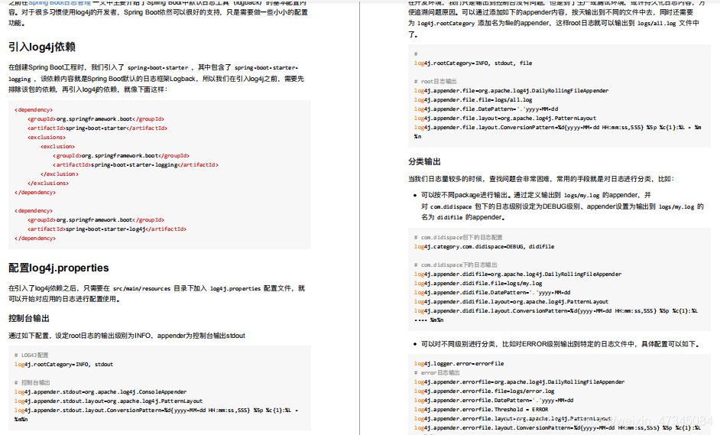Click the line 'log4j.appender.errorfile.Threshold = ERROR'

pyautogui.click(x=481, y=410)
